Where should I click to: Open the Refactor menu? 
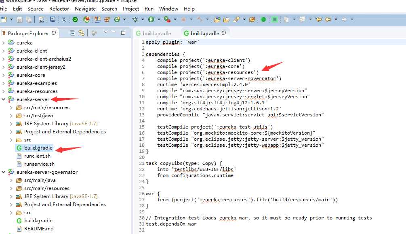click(59, 9)
